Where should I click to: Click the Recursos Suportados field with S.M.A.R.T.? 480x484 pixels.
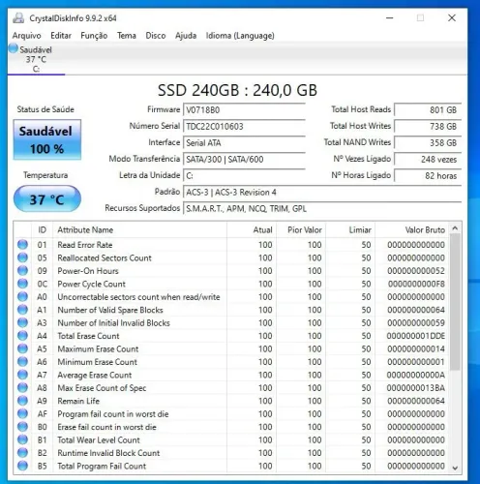point(322,209)
